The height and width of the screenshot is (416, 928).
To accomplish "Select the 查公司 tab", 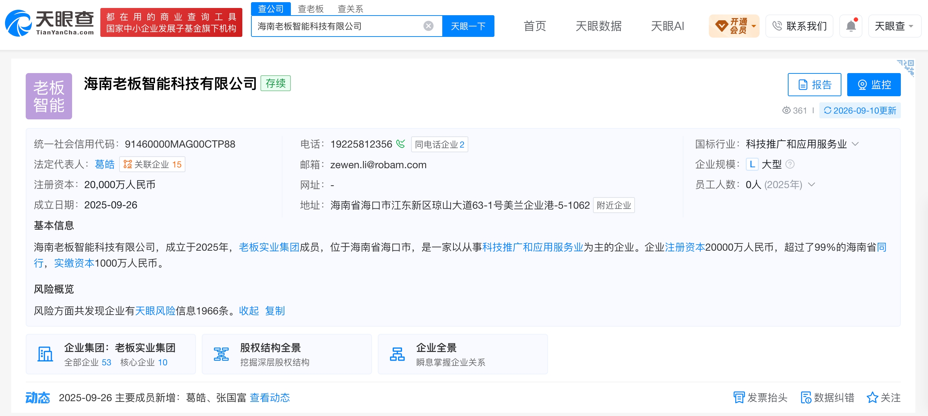I will click(271, 9).
